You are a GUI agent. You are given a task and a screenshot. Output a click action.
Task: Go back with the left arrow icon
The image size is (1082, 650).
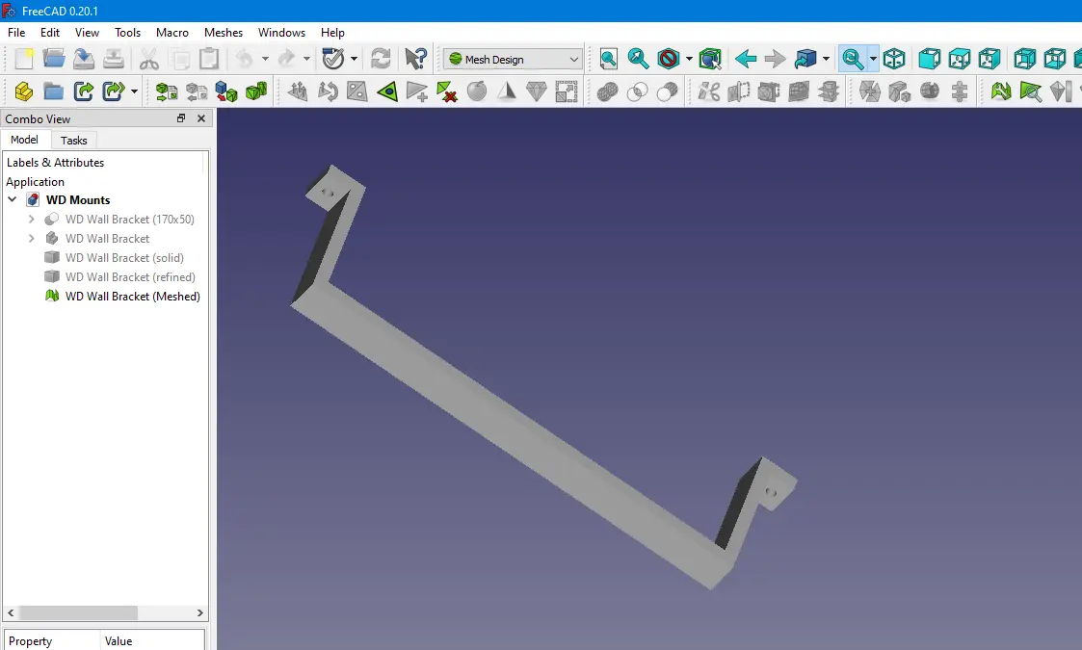click(745, 60)
